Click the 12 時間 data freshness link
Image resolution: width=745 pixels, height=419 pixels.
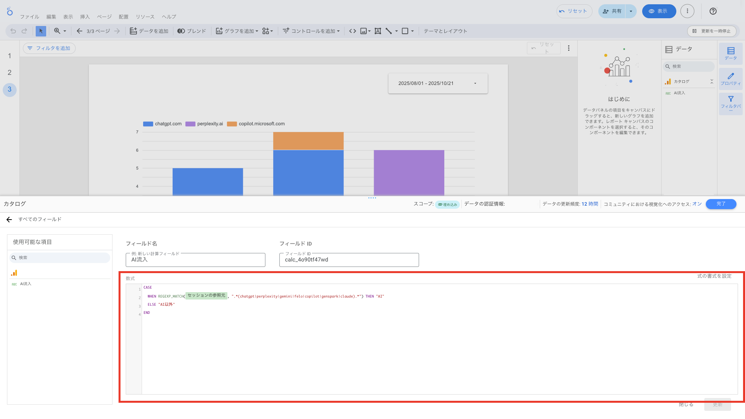[x=589, y=204]
